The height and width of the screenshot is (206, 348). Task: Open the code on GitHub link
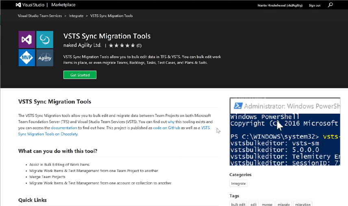click(166, 128)
